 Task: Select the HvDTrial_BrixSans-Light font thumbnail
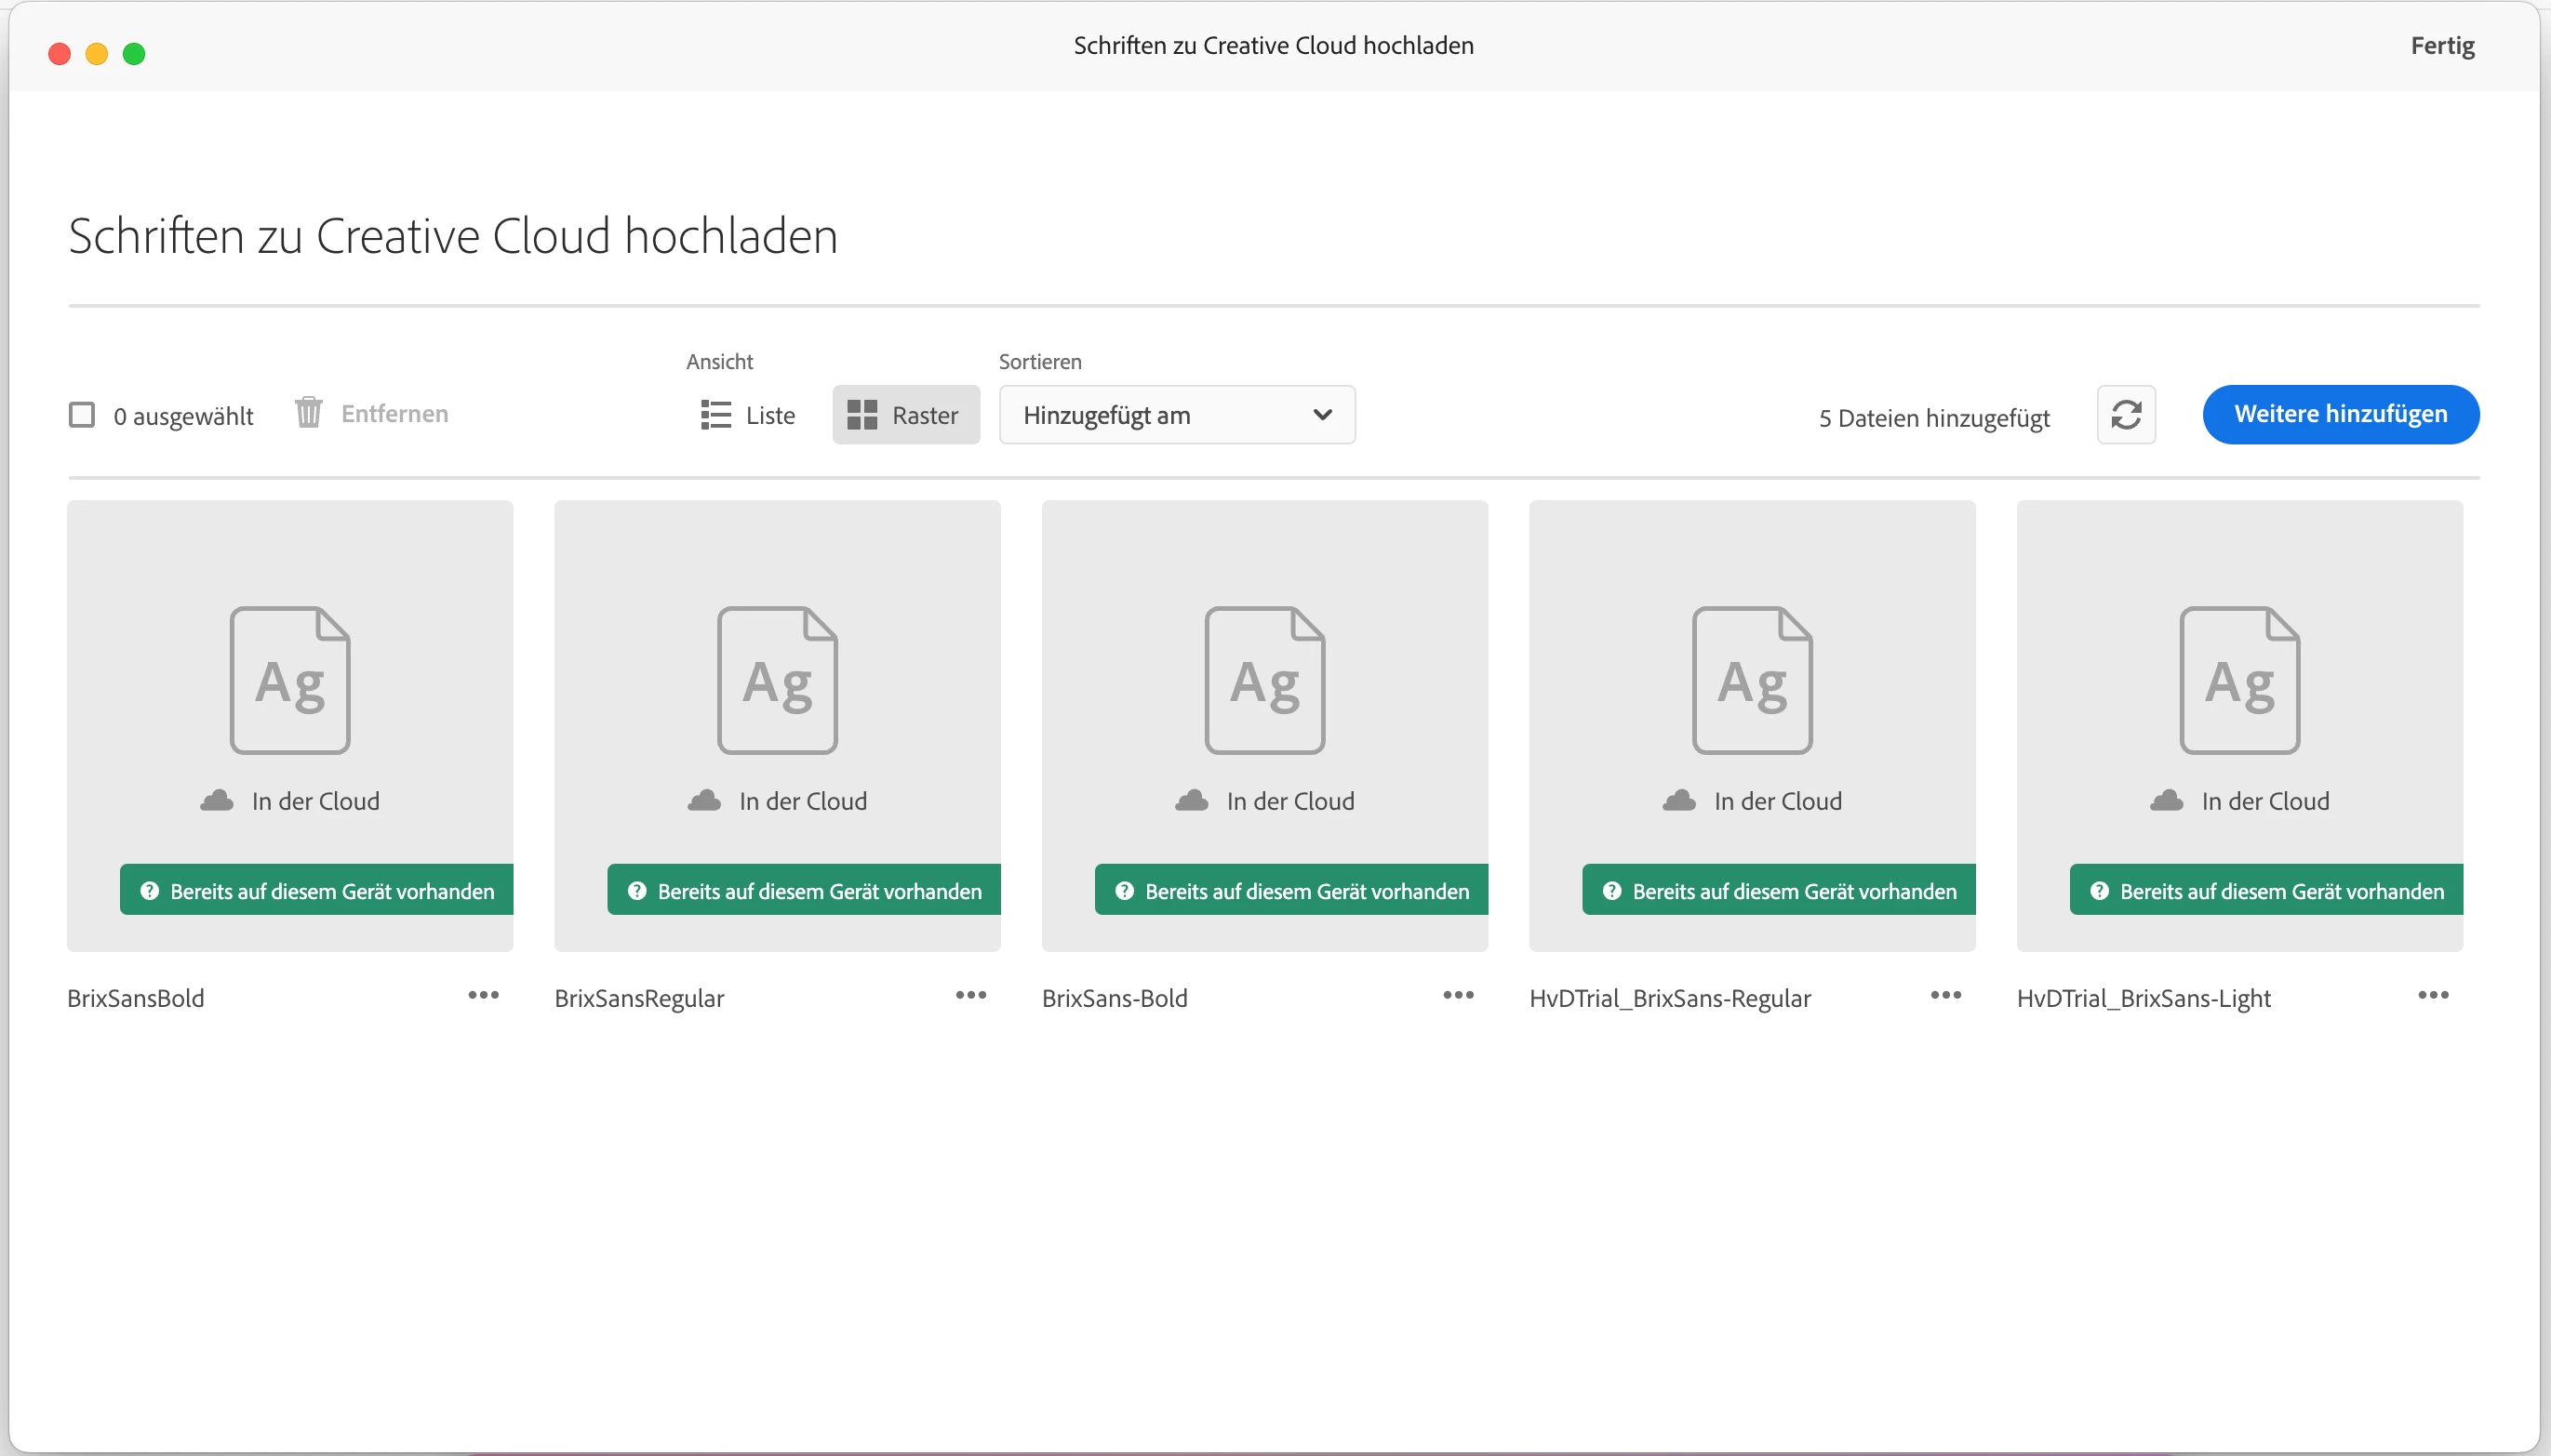pyautogui.click(x=2239, y=680)
